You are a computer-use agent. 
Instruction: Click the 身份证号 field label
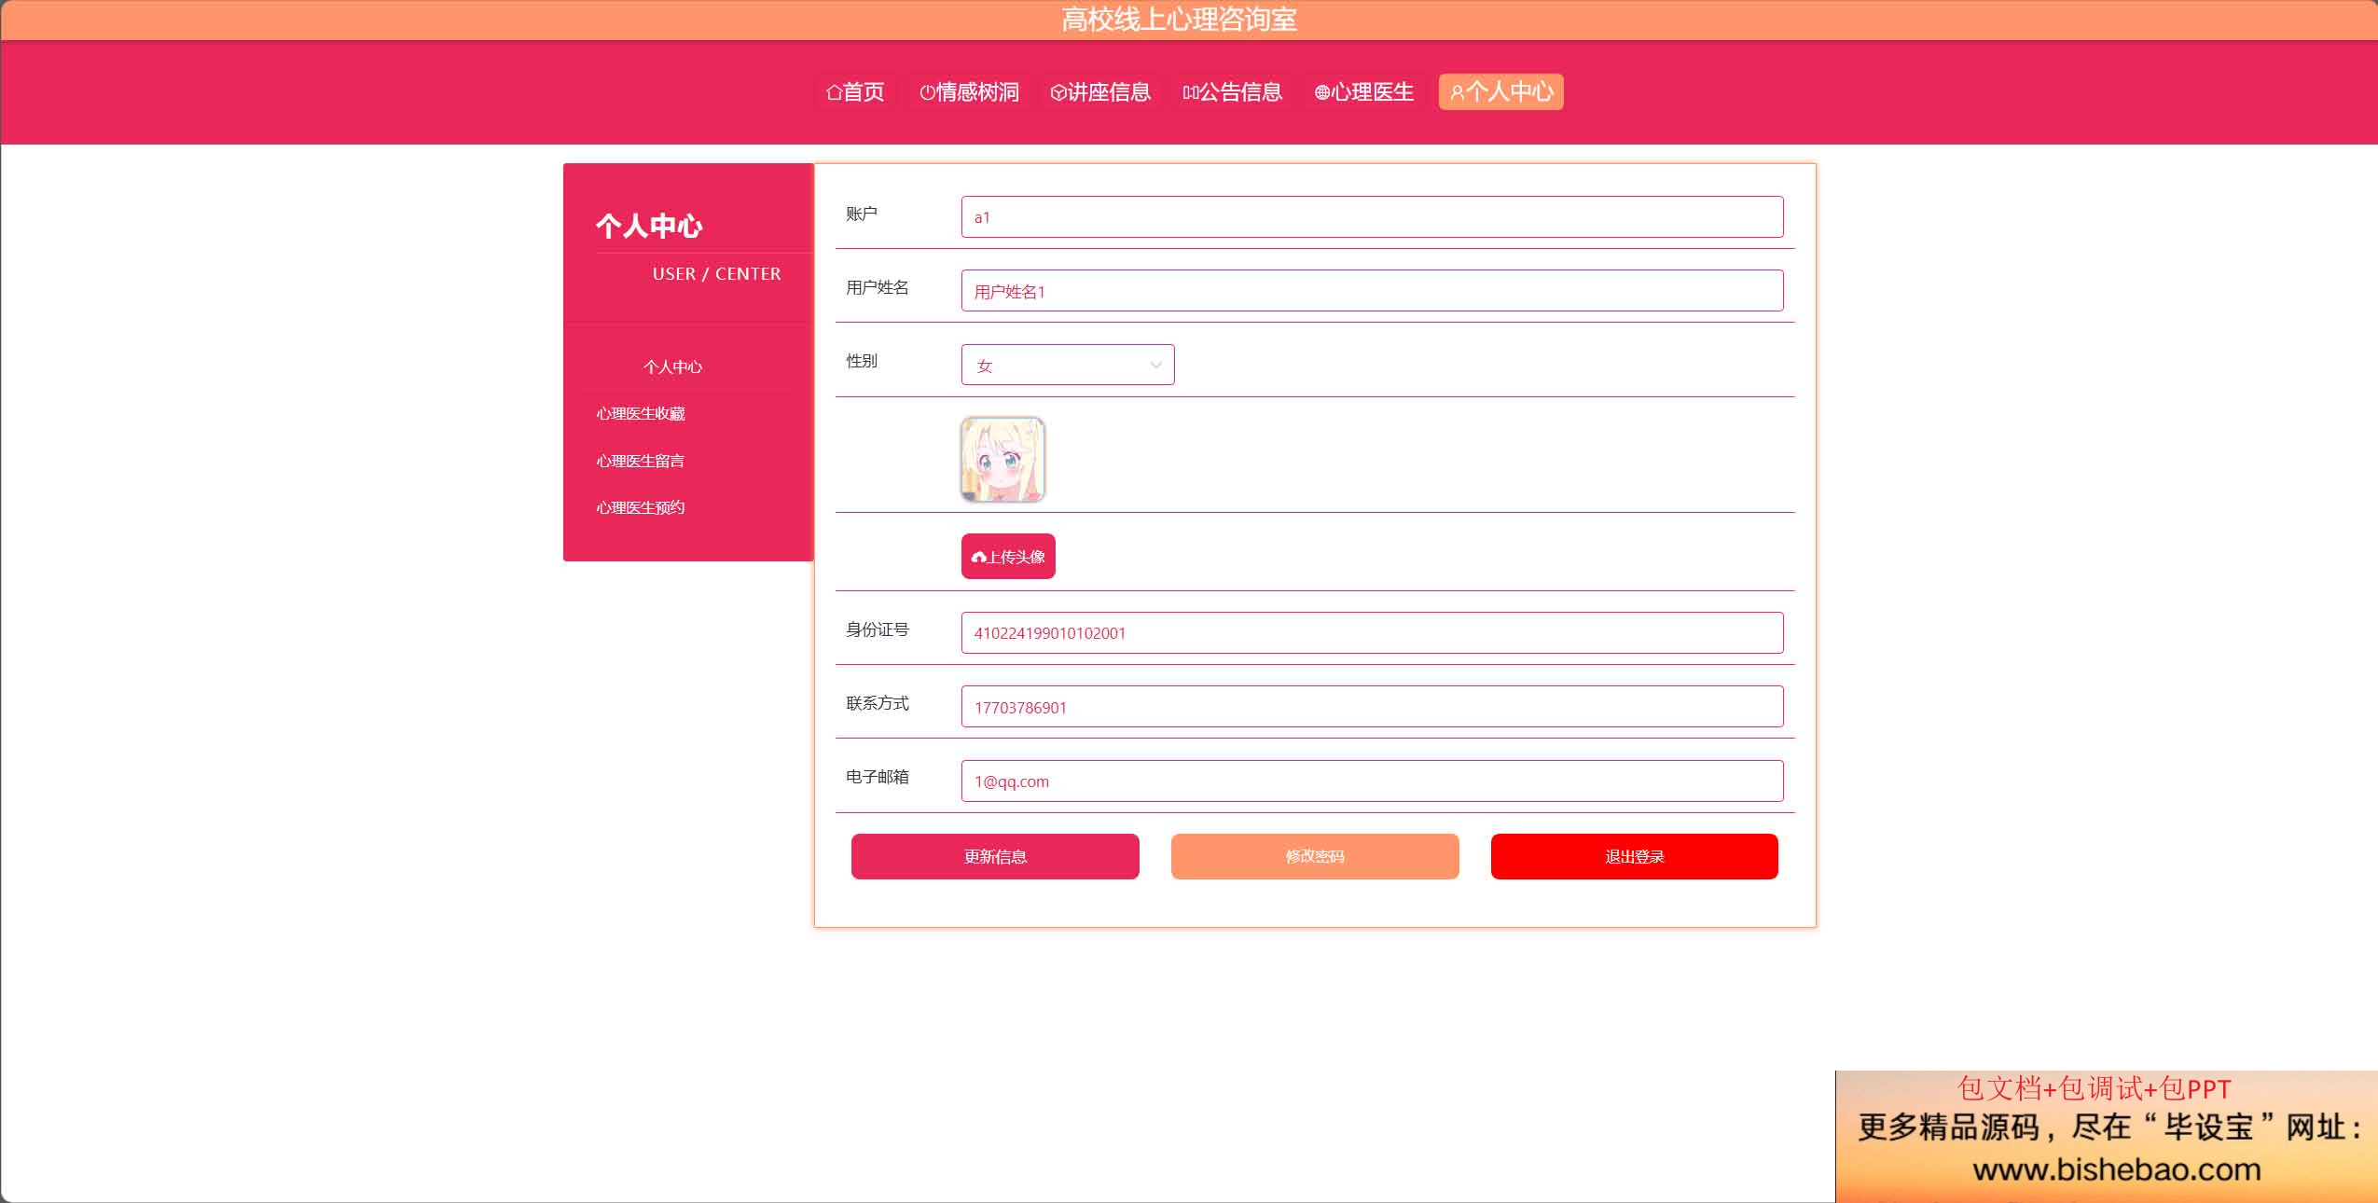tap(878, 630)
